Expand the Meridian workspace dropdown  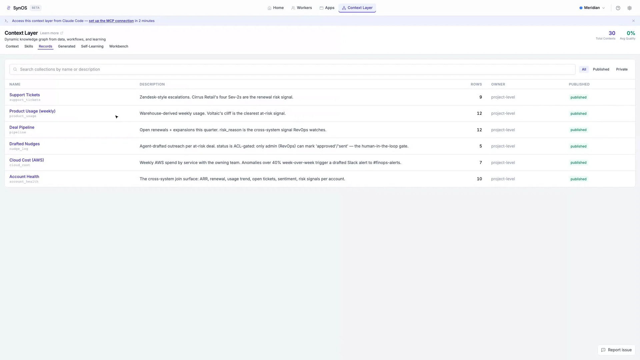tap(592, 8)
